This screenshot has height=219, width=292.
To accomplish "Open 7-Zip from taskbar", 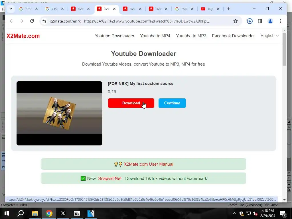I will (x=77, y=213).
